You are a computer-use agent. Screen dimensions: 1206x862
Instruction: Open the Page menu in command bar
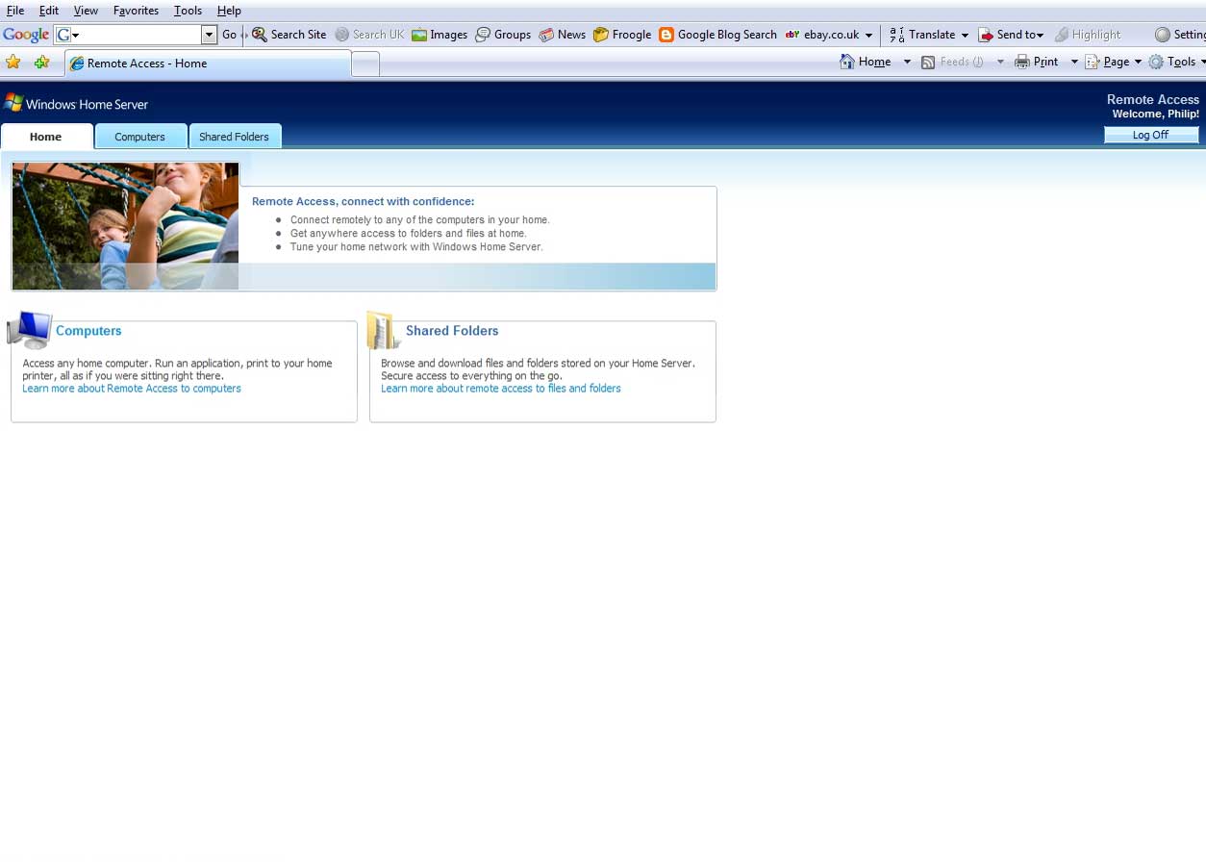[1114, 62]
